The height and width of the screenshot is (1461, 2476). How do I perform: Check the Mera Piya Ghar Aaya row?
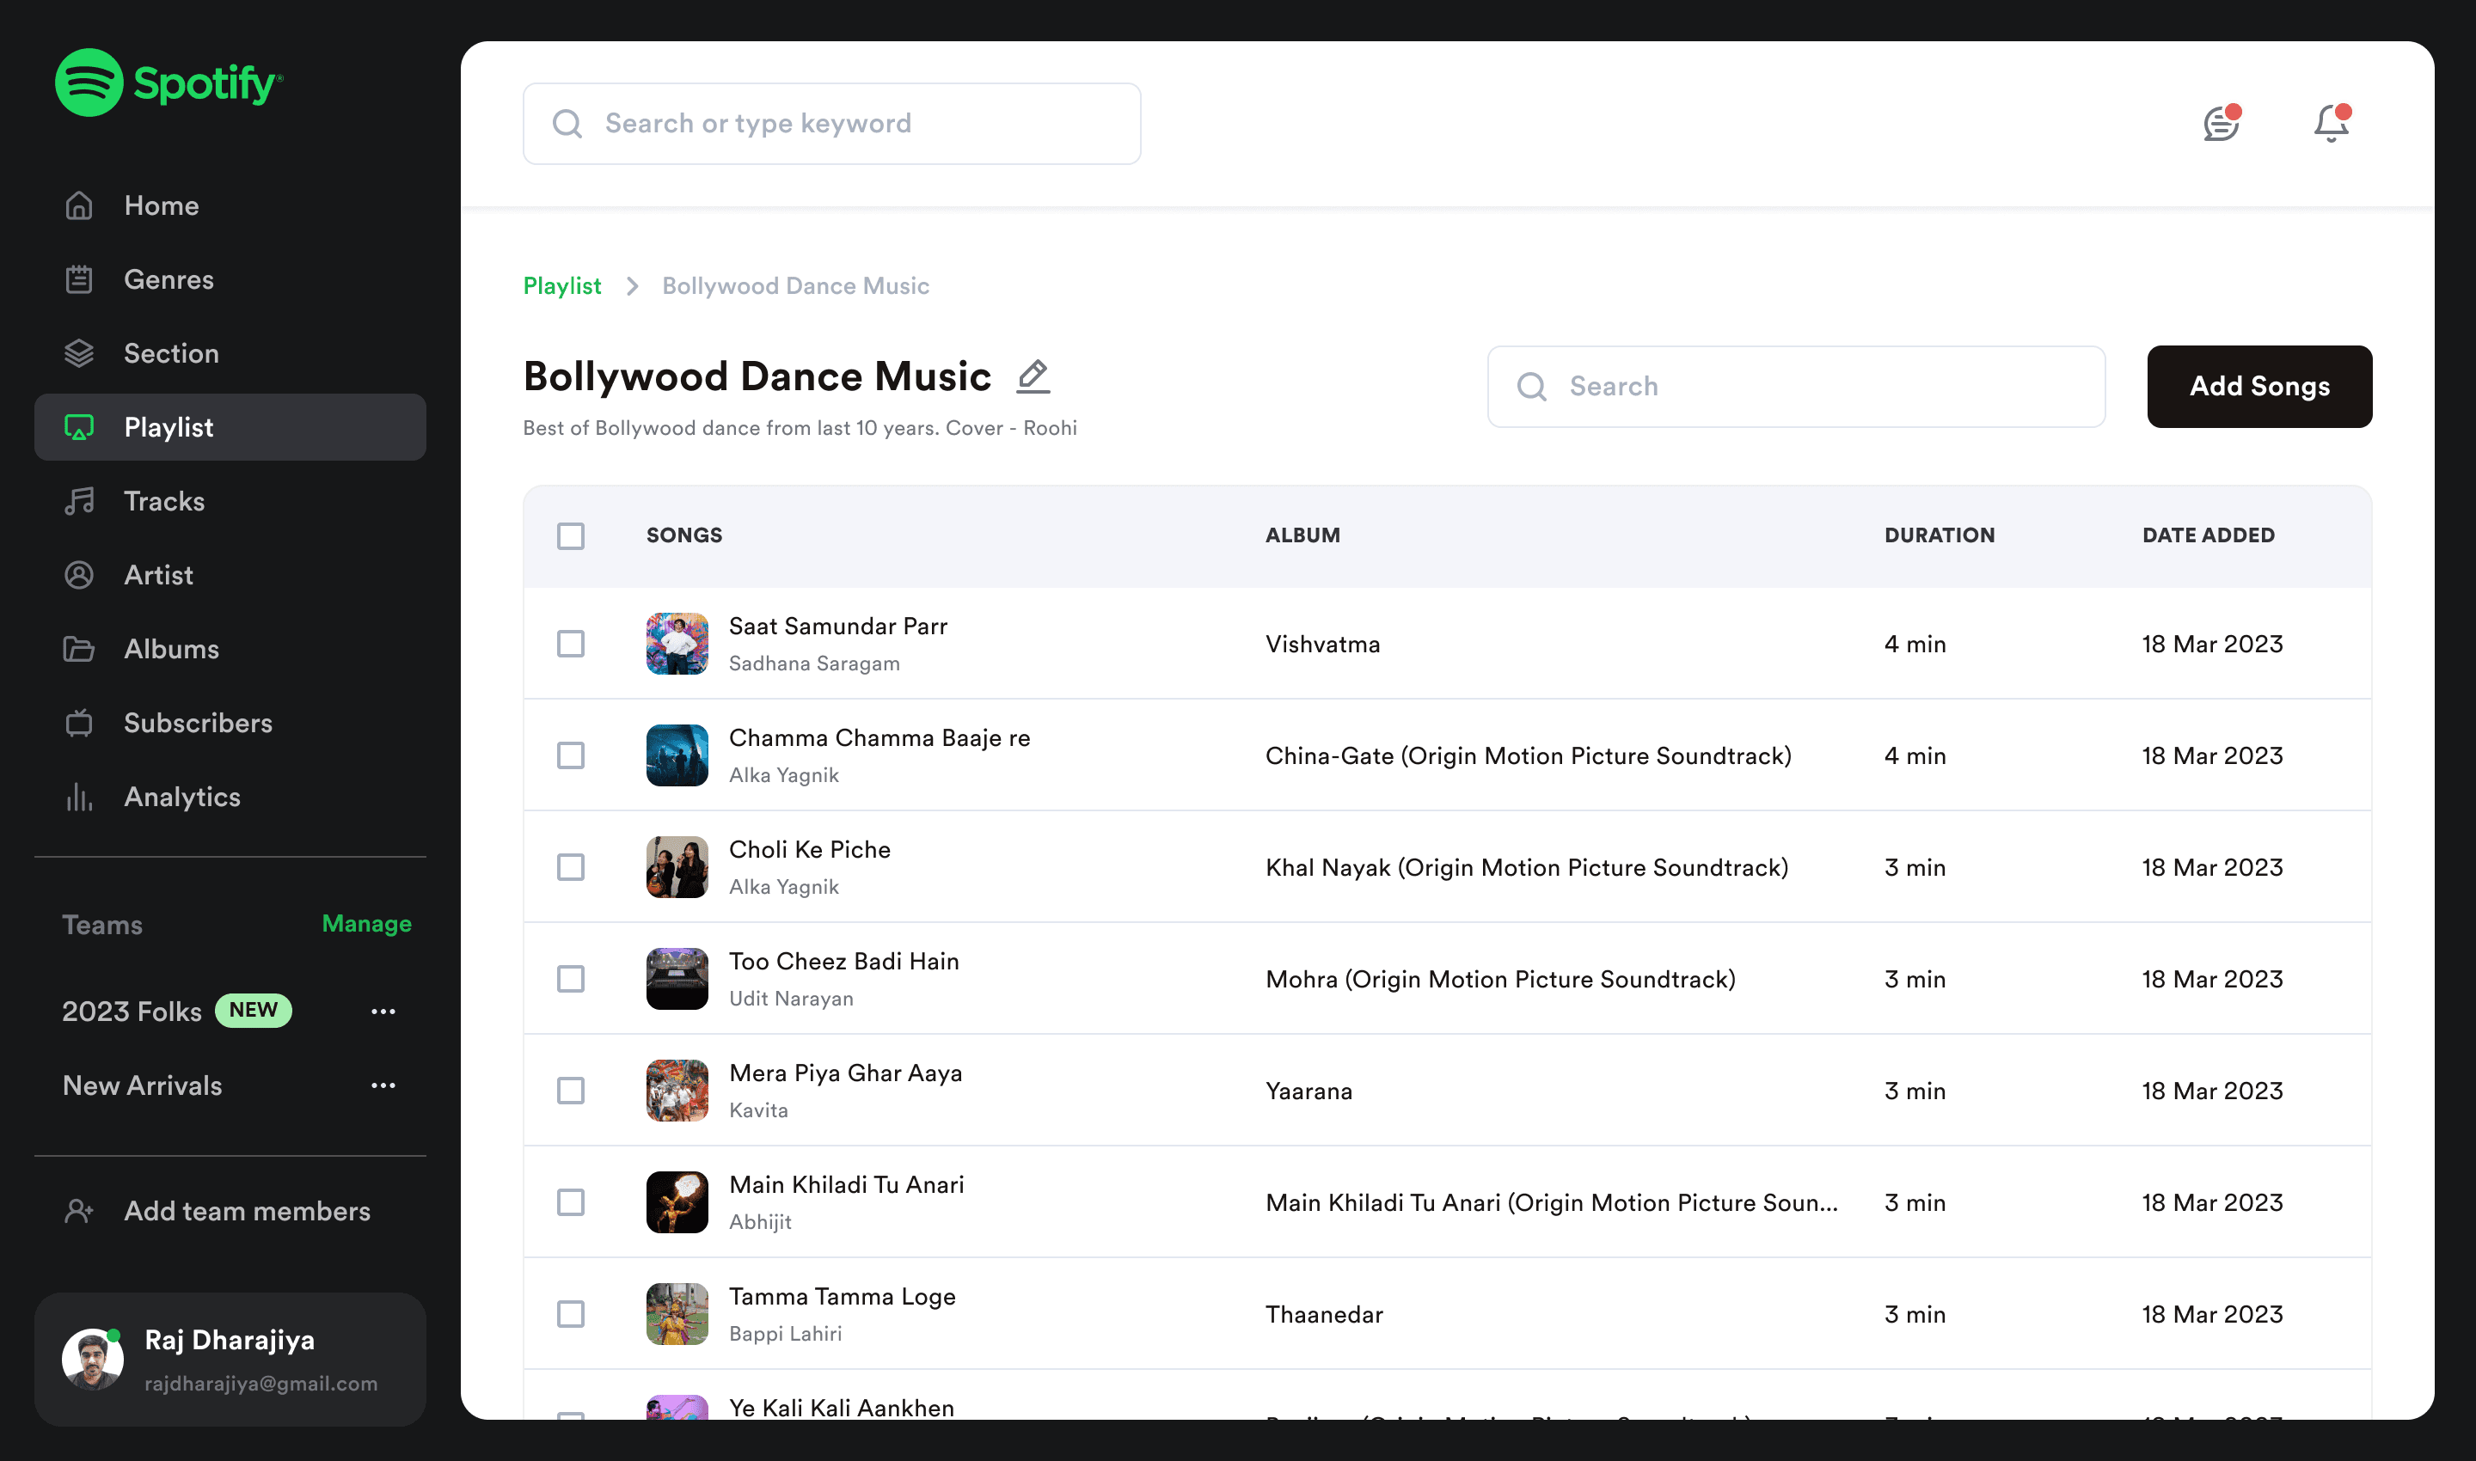coord(571,1091)
